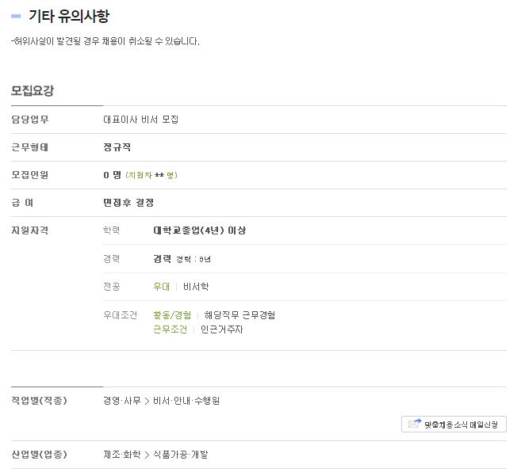Click the 비서학 major text
Viewport: 521px width, 476px height.
196,287
